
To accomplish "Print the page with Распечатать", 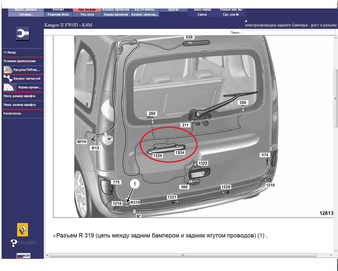I will tap(12, 114).
